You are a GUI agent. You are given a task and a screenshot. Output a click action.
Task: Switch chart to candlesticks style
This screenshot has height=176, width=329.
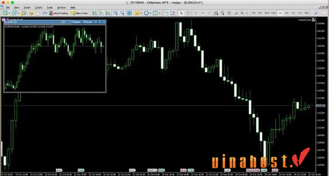pos(102,13)
